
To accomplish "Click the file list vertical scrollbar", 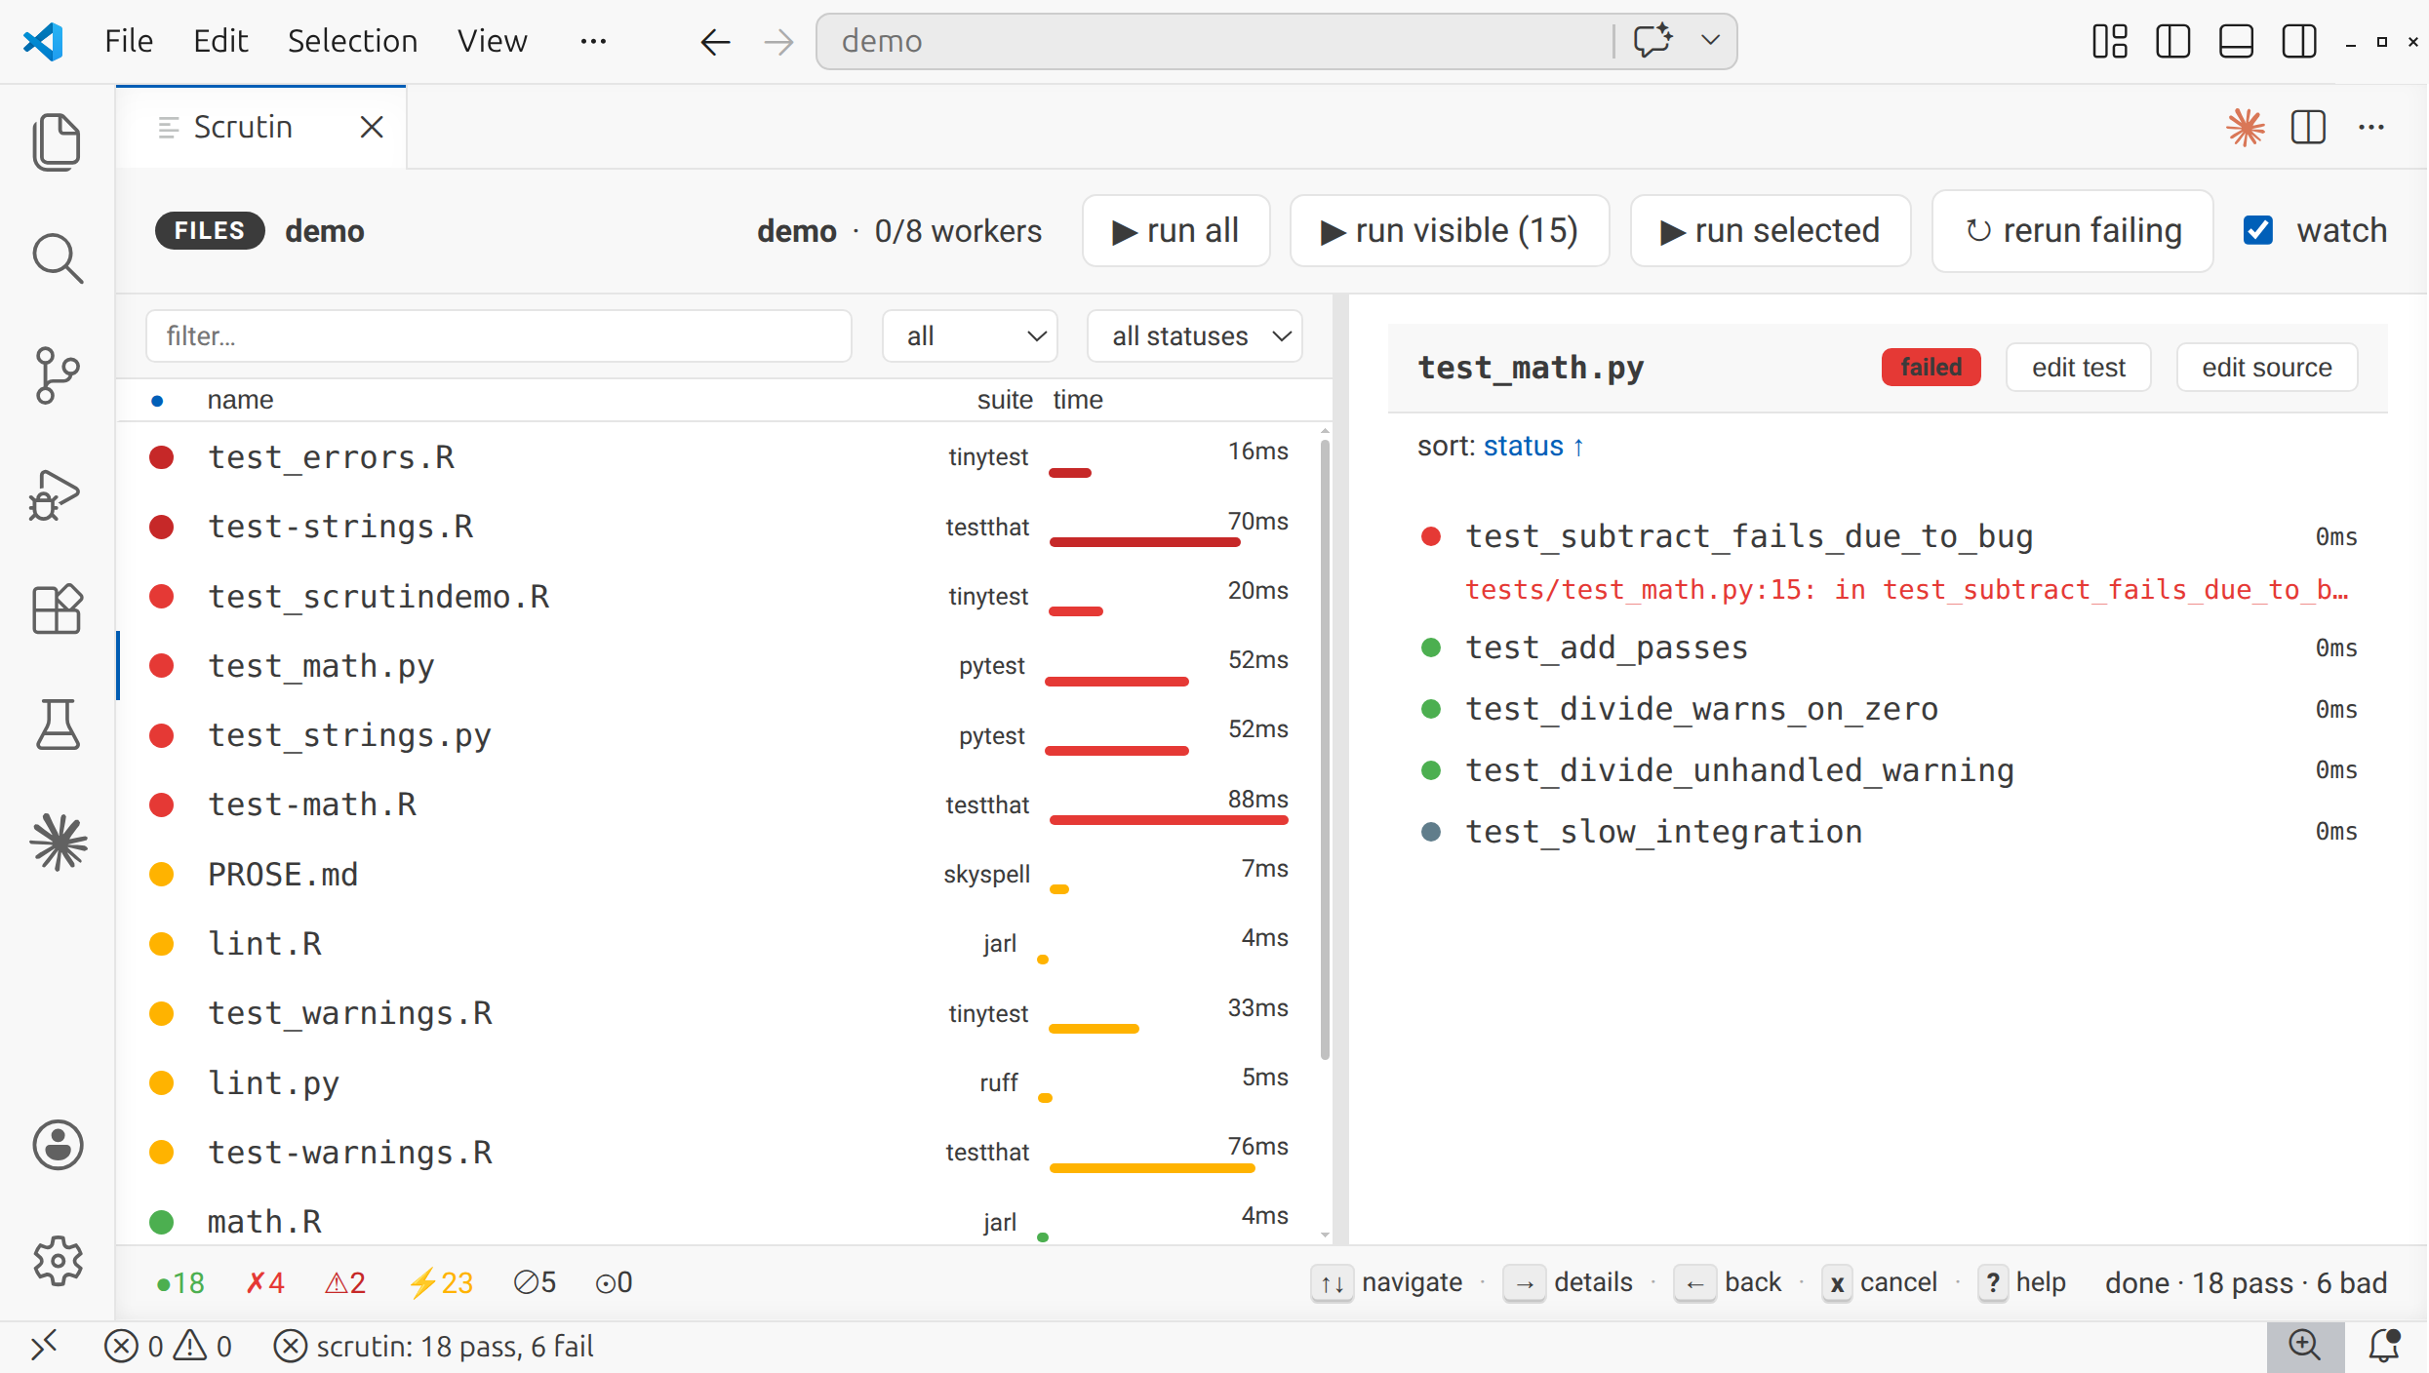I will click(x=1325, y=751).
